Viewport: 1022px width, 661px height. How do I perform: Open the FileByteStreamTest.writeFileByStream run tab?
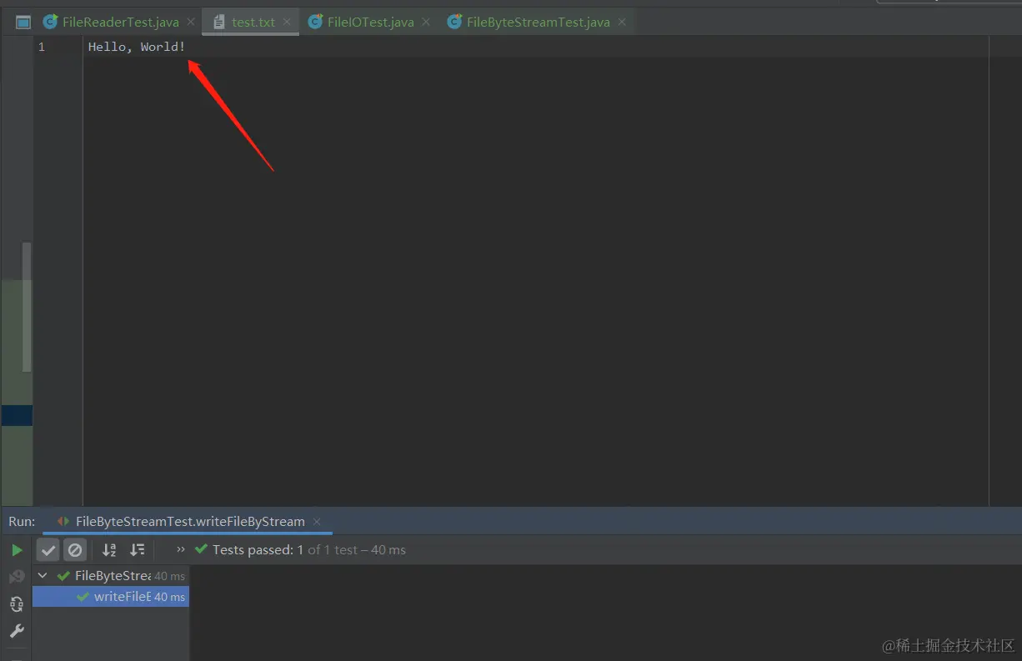190,522
